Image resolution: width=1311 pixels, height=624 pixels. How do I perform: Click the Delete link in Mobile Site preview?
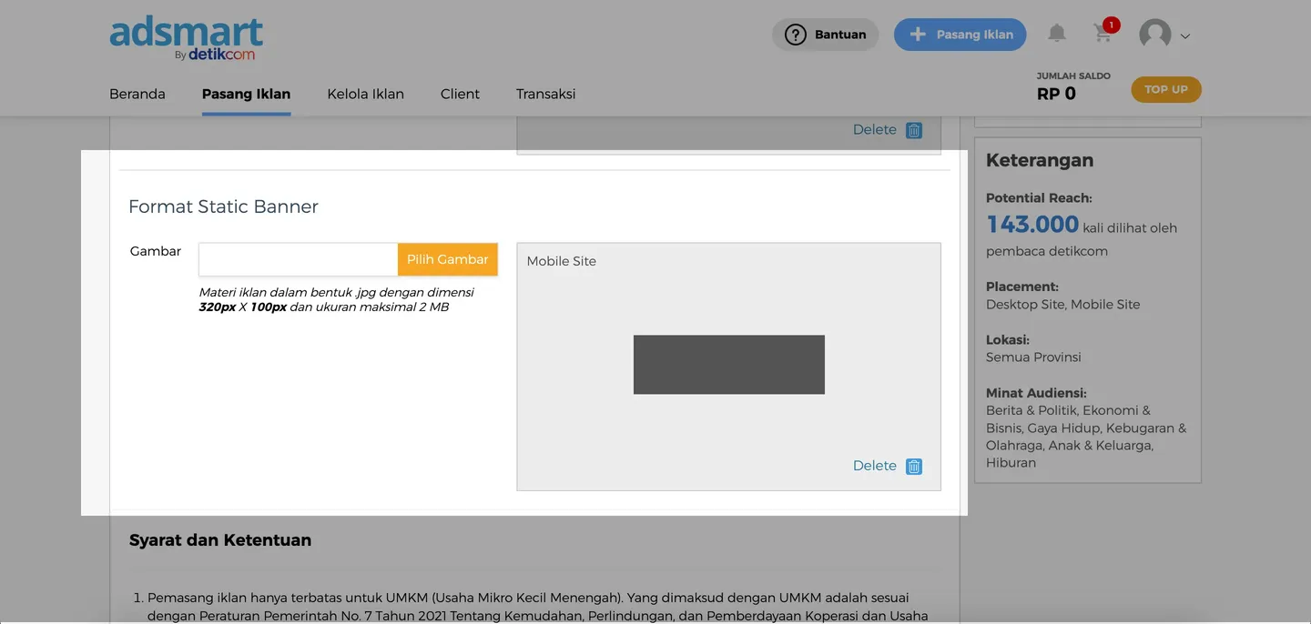click(874, 466)
